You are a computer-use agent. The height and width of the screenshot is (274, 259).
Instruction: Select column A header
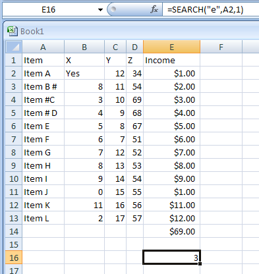click(43, 47)
